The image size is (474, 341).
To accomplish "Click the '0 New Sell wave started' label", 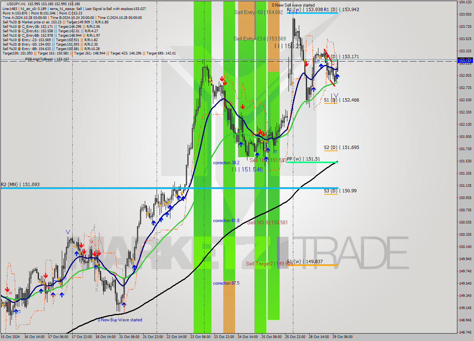I will 293,5.
